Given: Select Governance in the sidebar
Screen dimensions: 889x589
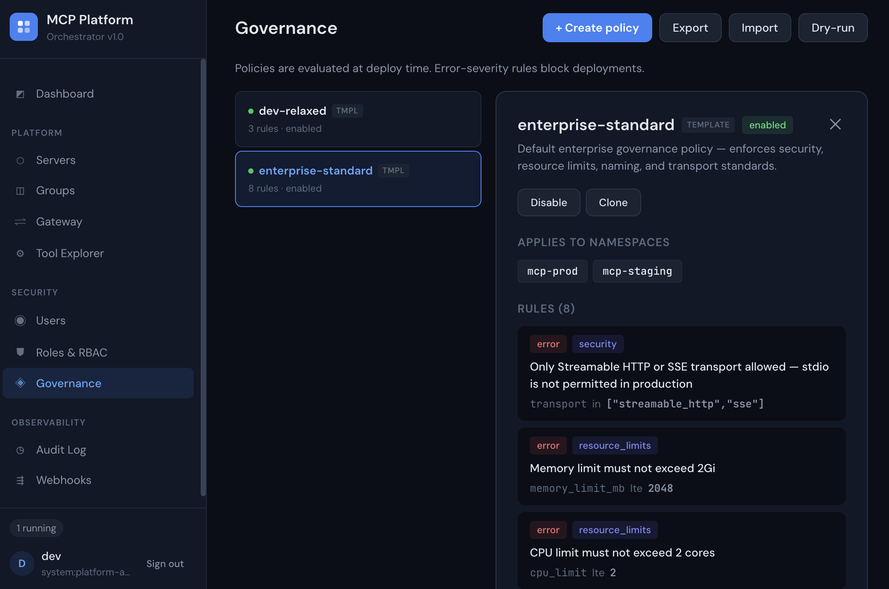Looking at the screenshot, I should (x=98, y=383).
